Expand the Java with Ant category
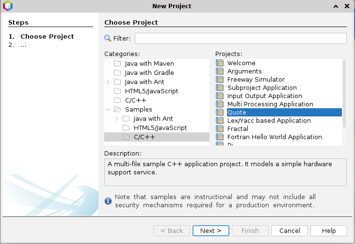Image resolution: width=355 pixels, height=244 pixels. coord(108,82)
